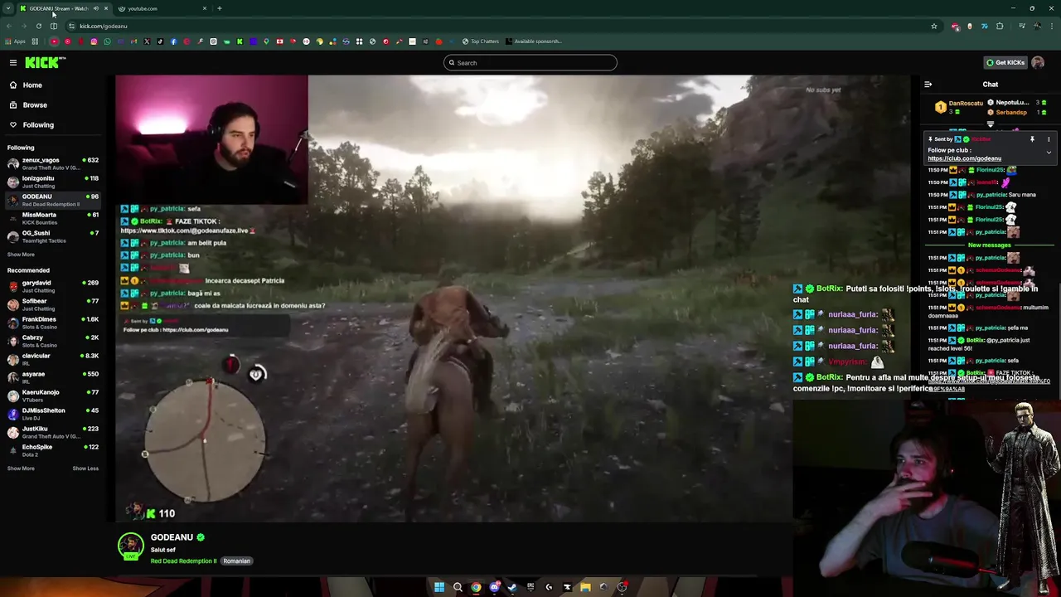Open the Kick sidebar hamburger menu
This screenshot has width=1061, height=597.
[13, 62]
